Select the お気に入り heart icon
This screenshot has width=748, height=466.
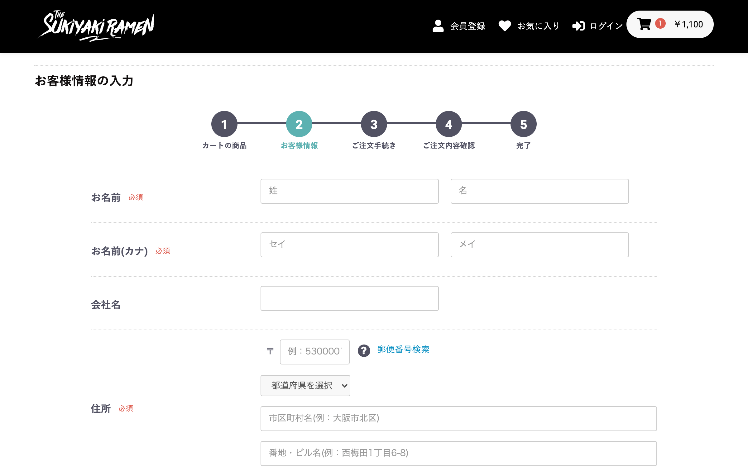pyautogui.click(x=505, y=26)
